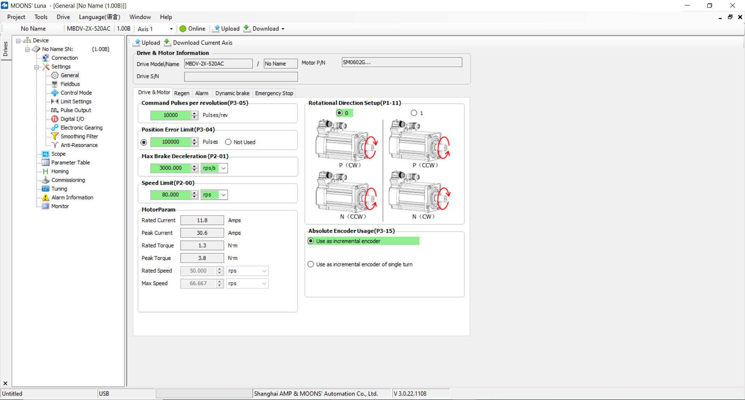Open the Tools menu
Screen dimensions: 745x400
click(x=41, y=17)
